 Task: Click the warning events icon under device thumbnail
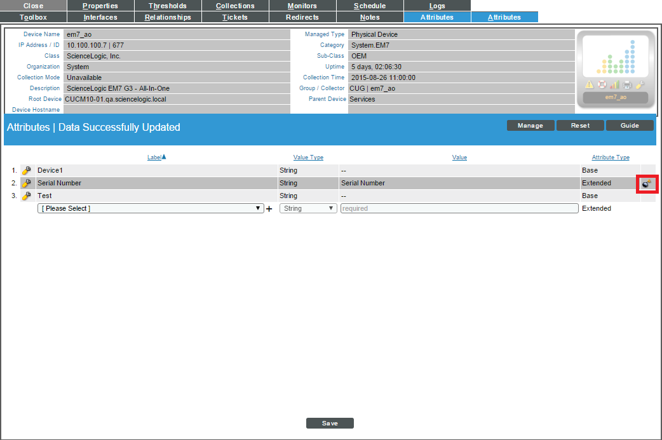[589, 84]
